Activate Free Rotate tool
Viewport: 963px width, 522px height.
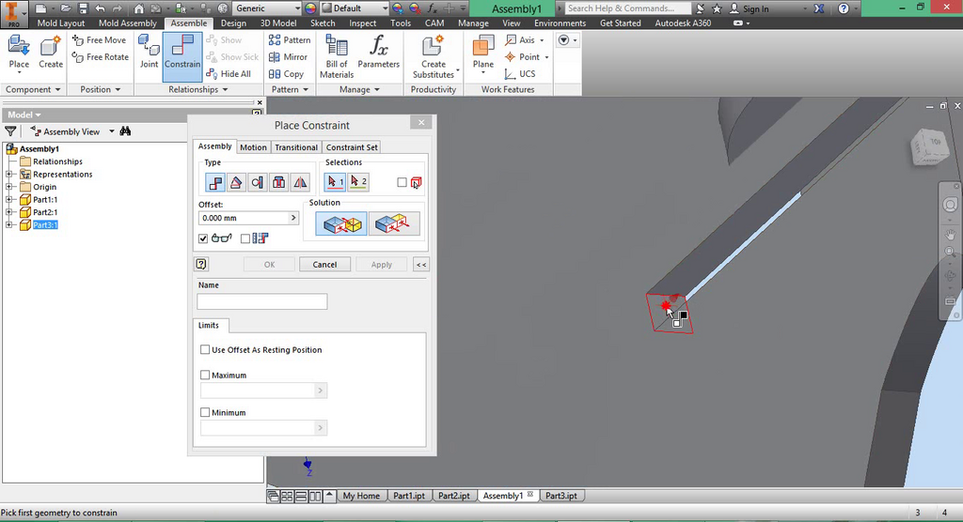click(x=100, y=57)
